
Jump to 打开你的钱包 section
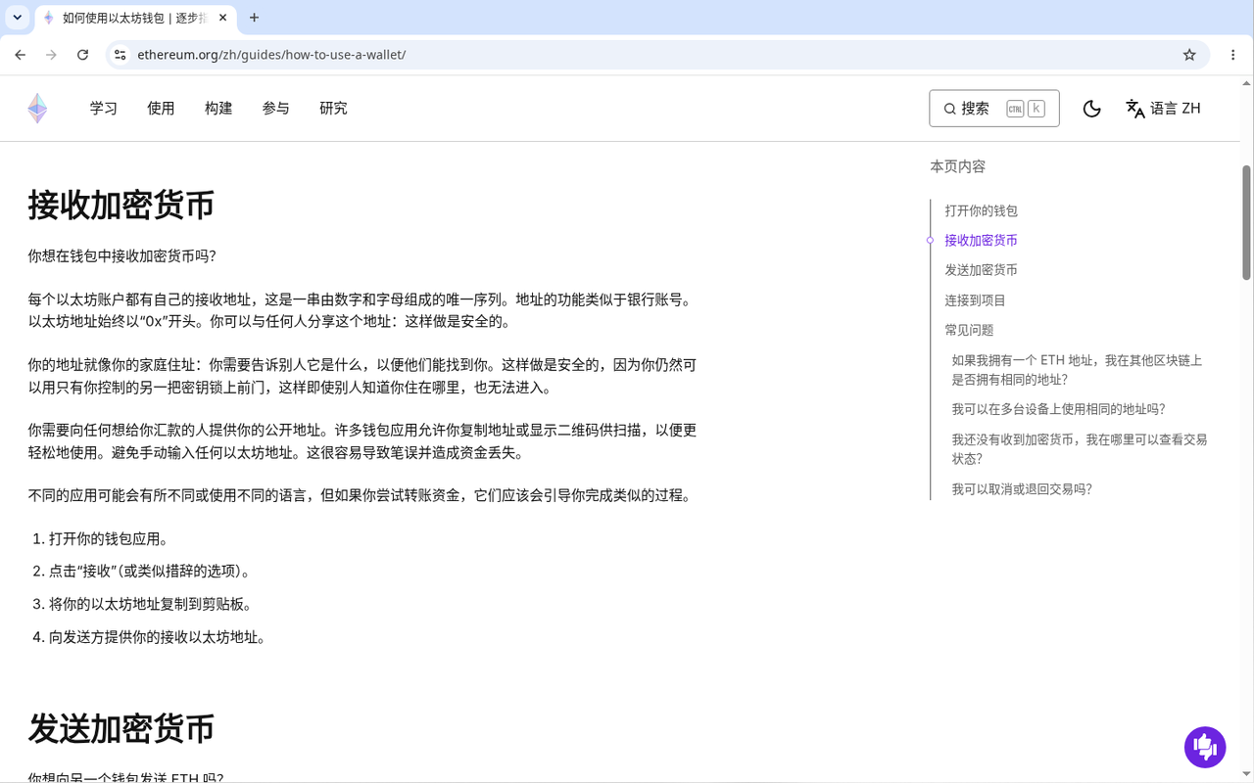click(x=981, y=210)
